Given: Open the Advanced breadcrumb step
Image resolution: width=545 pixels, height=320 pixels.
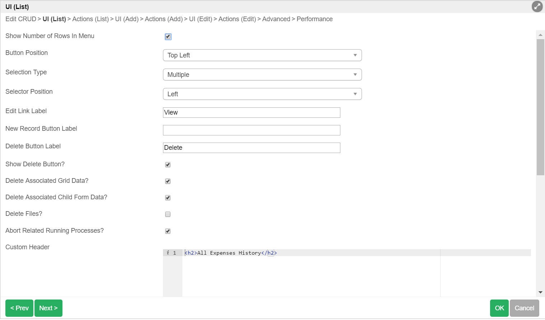Looking at the screenshot, I should point(276,19).
